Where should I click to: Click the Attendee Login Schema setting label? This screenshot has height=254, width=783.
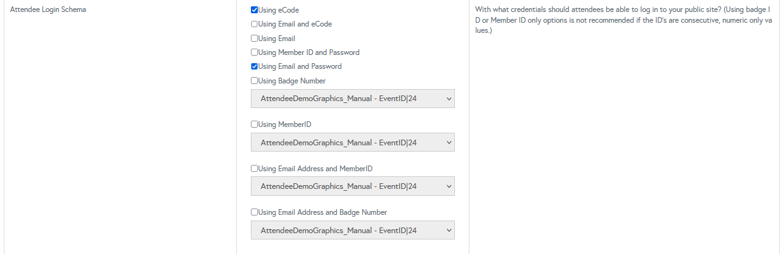[48, 10]
